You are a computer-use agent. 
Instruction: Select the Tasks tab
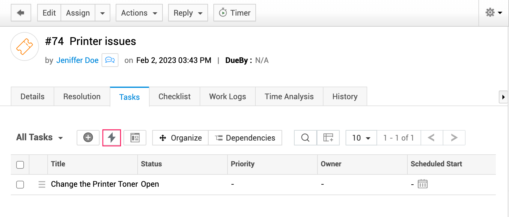click(129, 97)
